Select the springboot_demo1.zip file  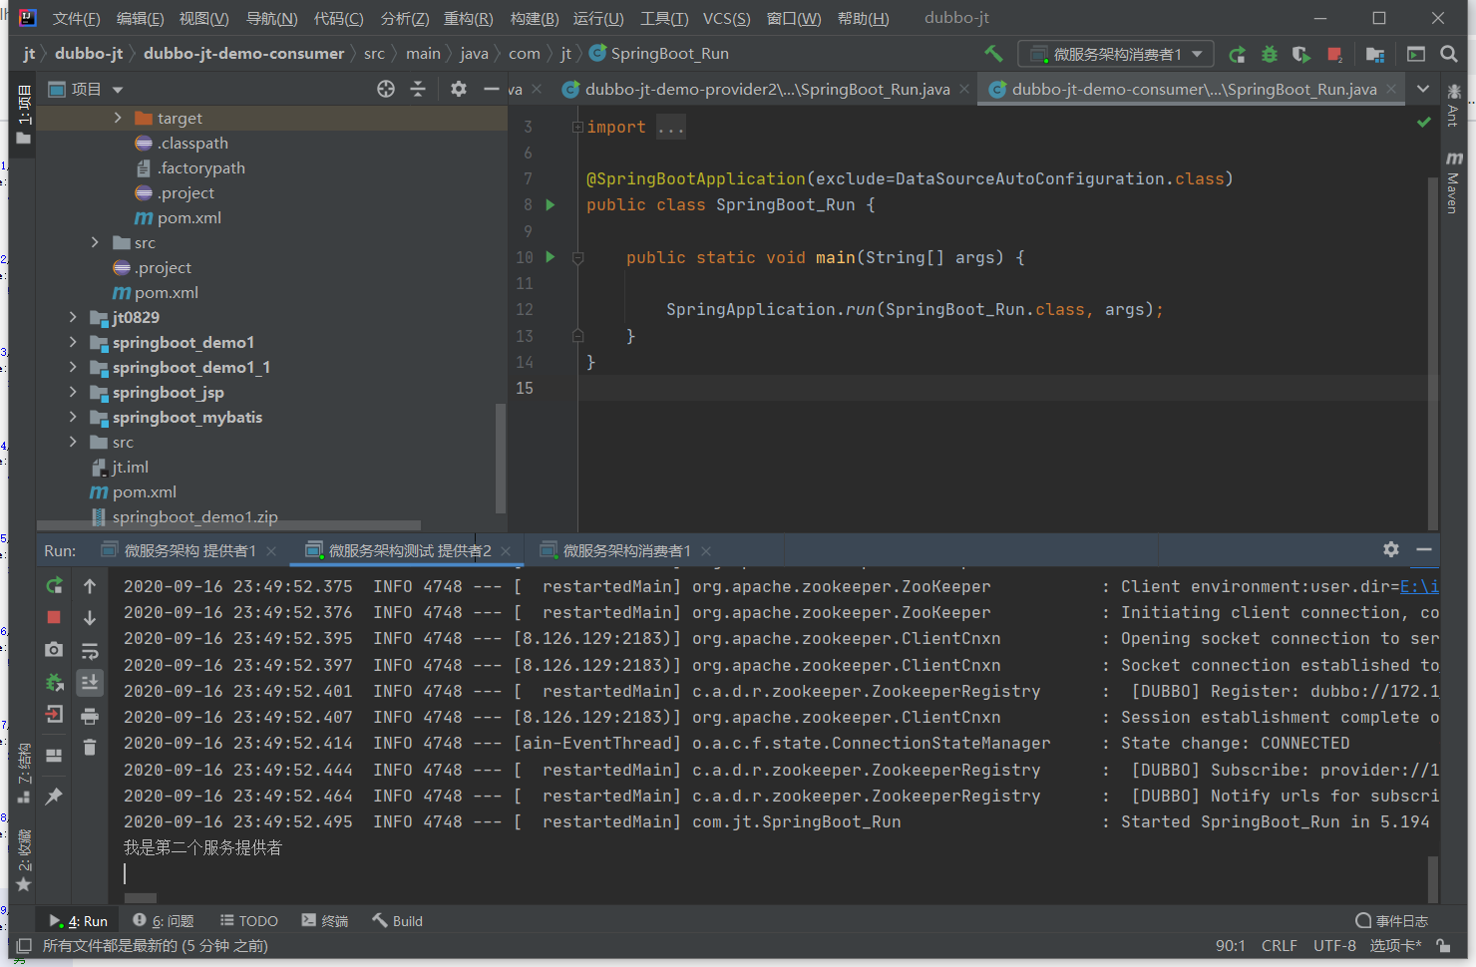click(x=184, y=516)
